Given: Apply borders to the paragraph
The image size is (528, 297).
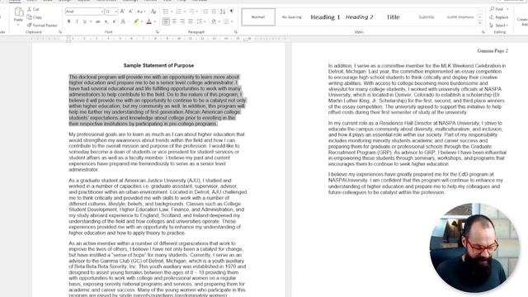Looking at the screenshot, I should point(226,22).
